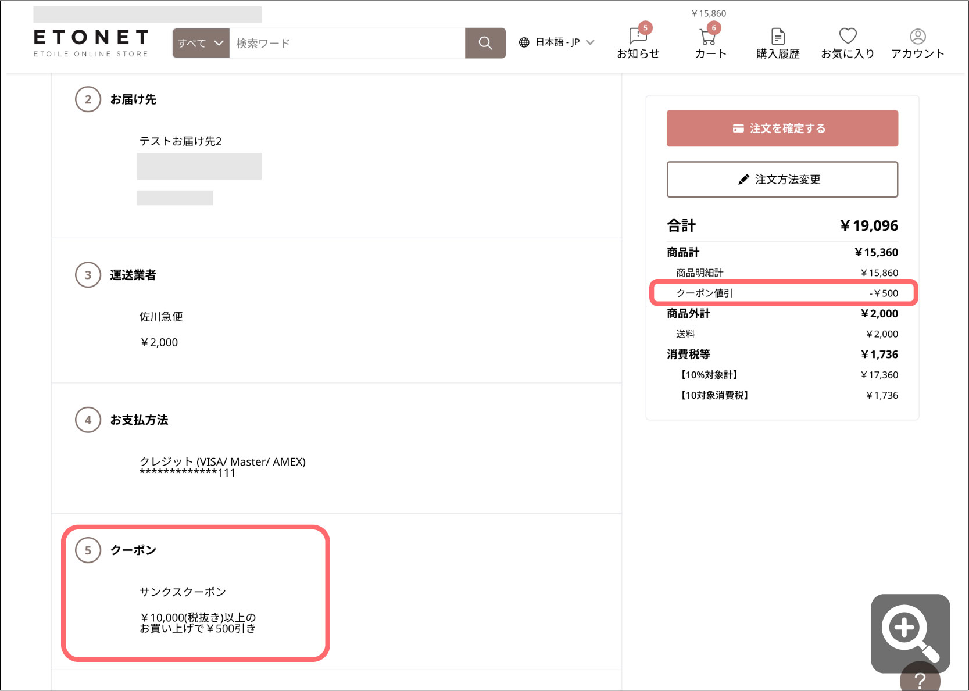Select the お届け先 step 2 heading
Screen dimensions: 969x691
click(x=133, y=99)
